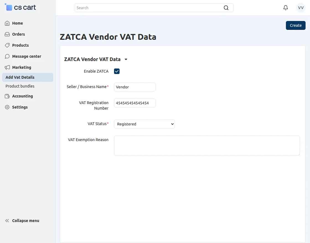Click the Message center chat icon

pyautogui.click(x=7, y=56)
